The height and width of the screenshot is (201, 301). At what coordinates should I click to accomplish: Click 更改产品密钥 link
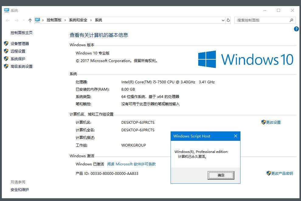(x=280, y=173)
